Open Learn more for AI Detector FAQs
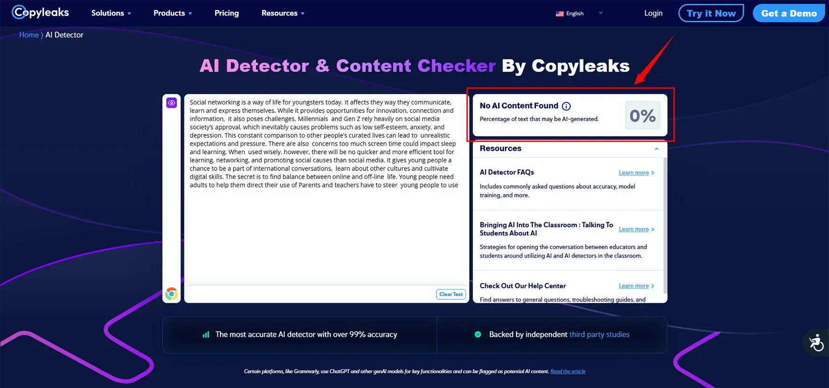 click(x=636, y=173)
